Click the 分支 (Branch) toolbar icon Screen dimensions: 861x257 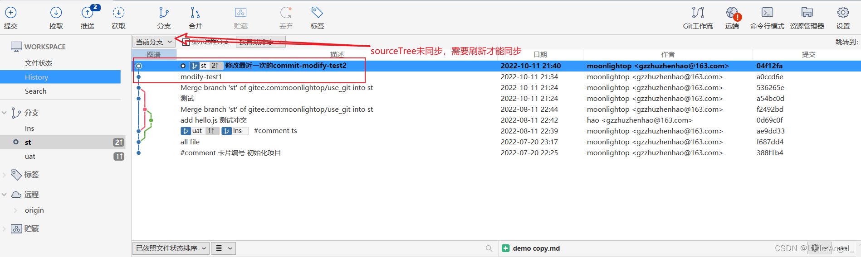coord(164,13)
